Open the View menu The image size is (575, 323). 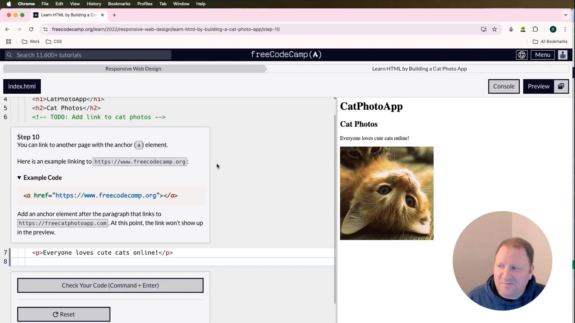75,4
